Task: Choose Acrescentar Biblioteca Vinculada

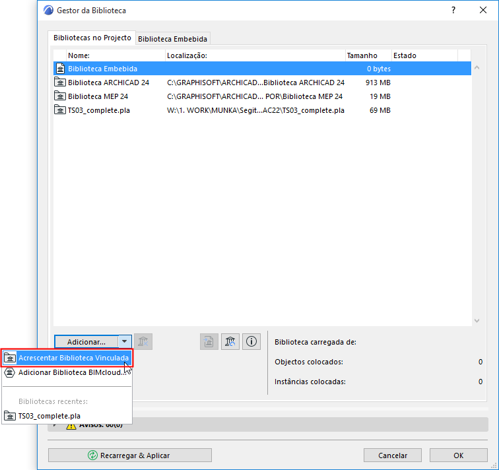Action: pos(67,358)
